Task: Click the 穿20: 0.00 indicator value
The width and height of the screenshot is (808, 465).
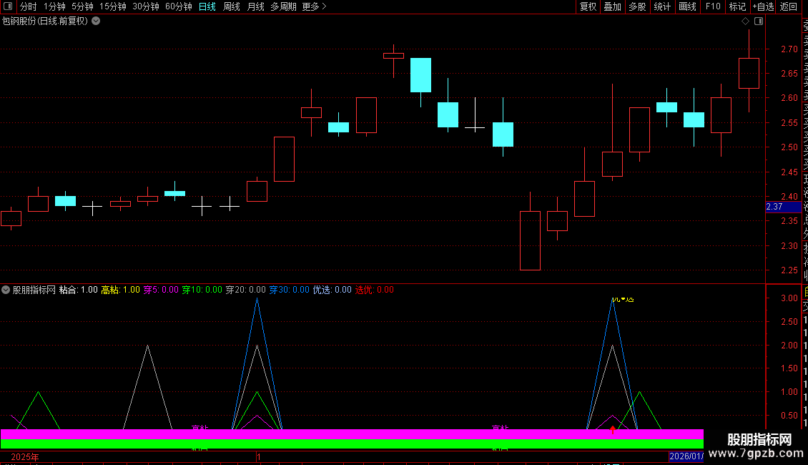Action: 246,290
